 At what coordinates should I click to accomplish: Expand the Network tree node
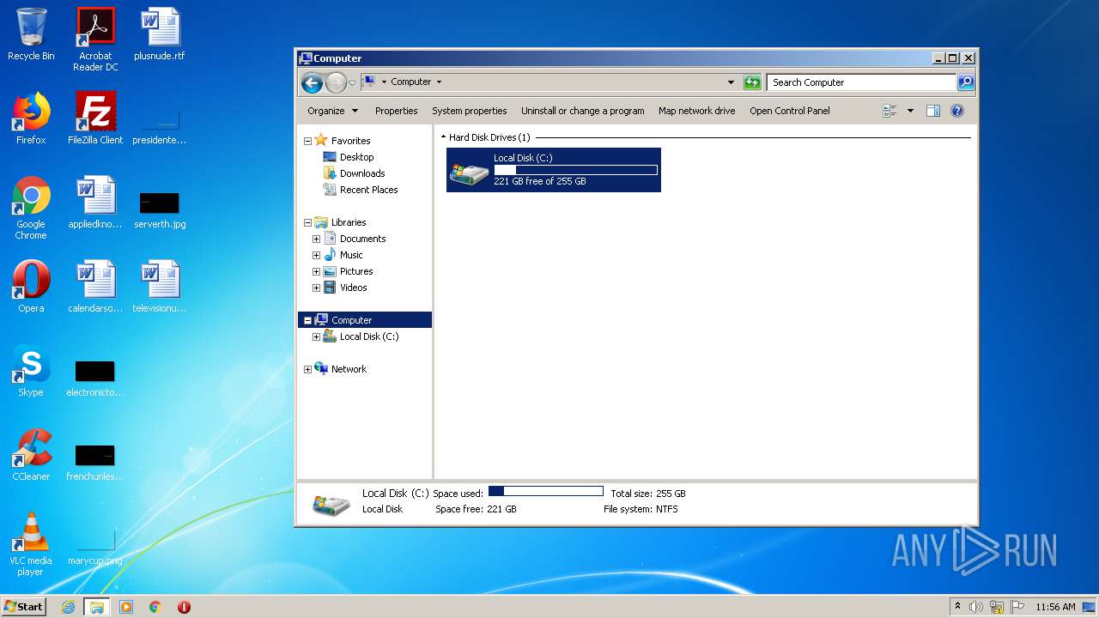(308, 369)
